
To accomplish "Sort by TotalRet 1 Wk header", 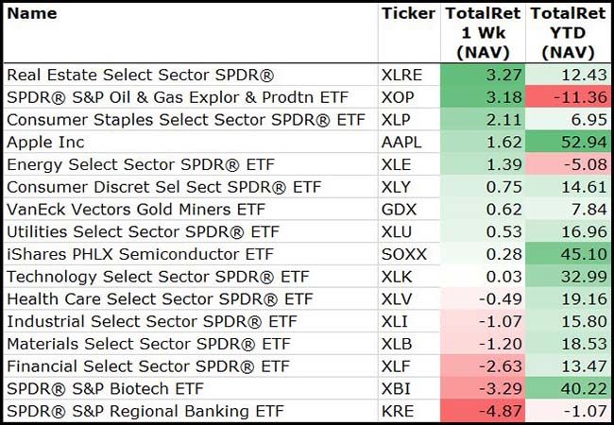I will click(483, 33).
